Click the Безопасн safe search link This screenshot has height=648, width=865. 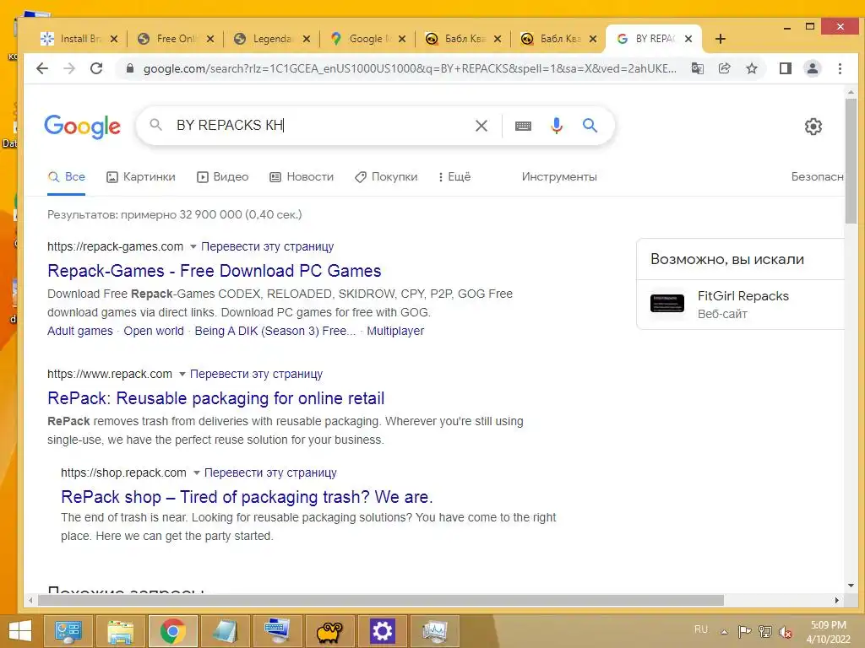pos(817,177)
